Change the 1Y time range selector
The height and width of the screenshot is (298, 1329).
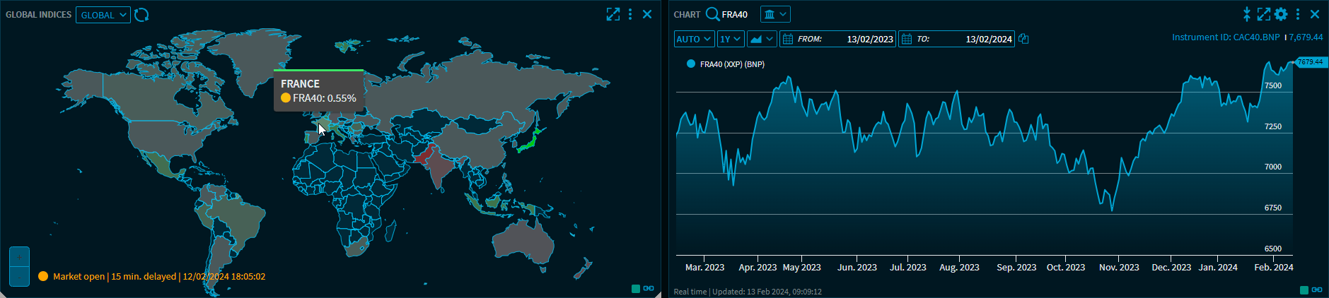click(730, 39)
